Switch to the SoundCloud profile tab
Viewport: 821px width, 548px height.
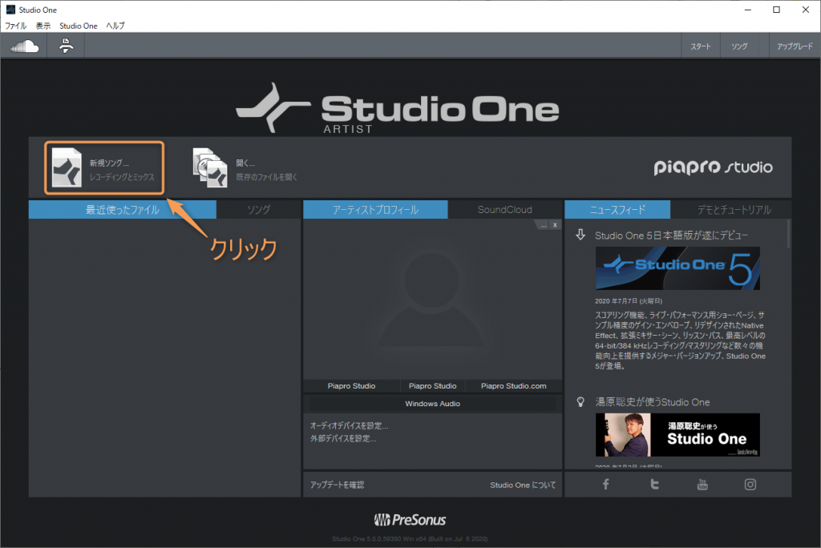(x=508, y=209)
